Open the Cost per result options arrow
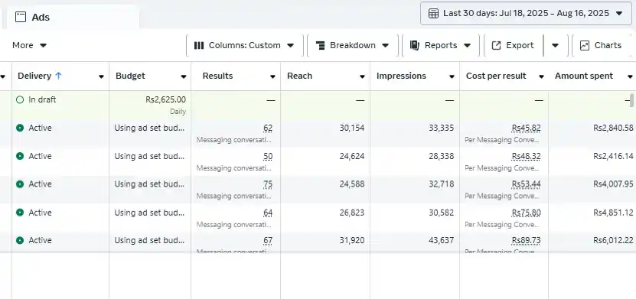This screenshot has width=636, height=299. 541,76
